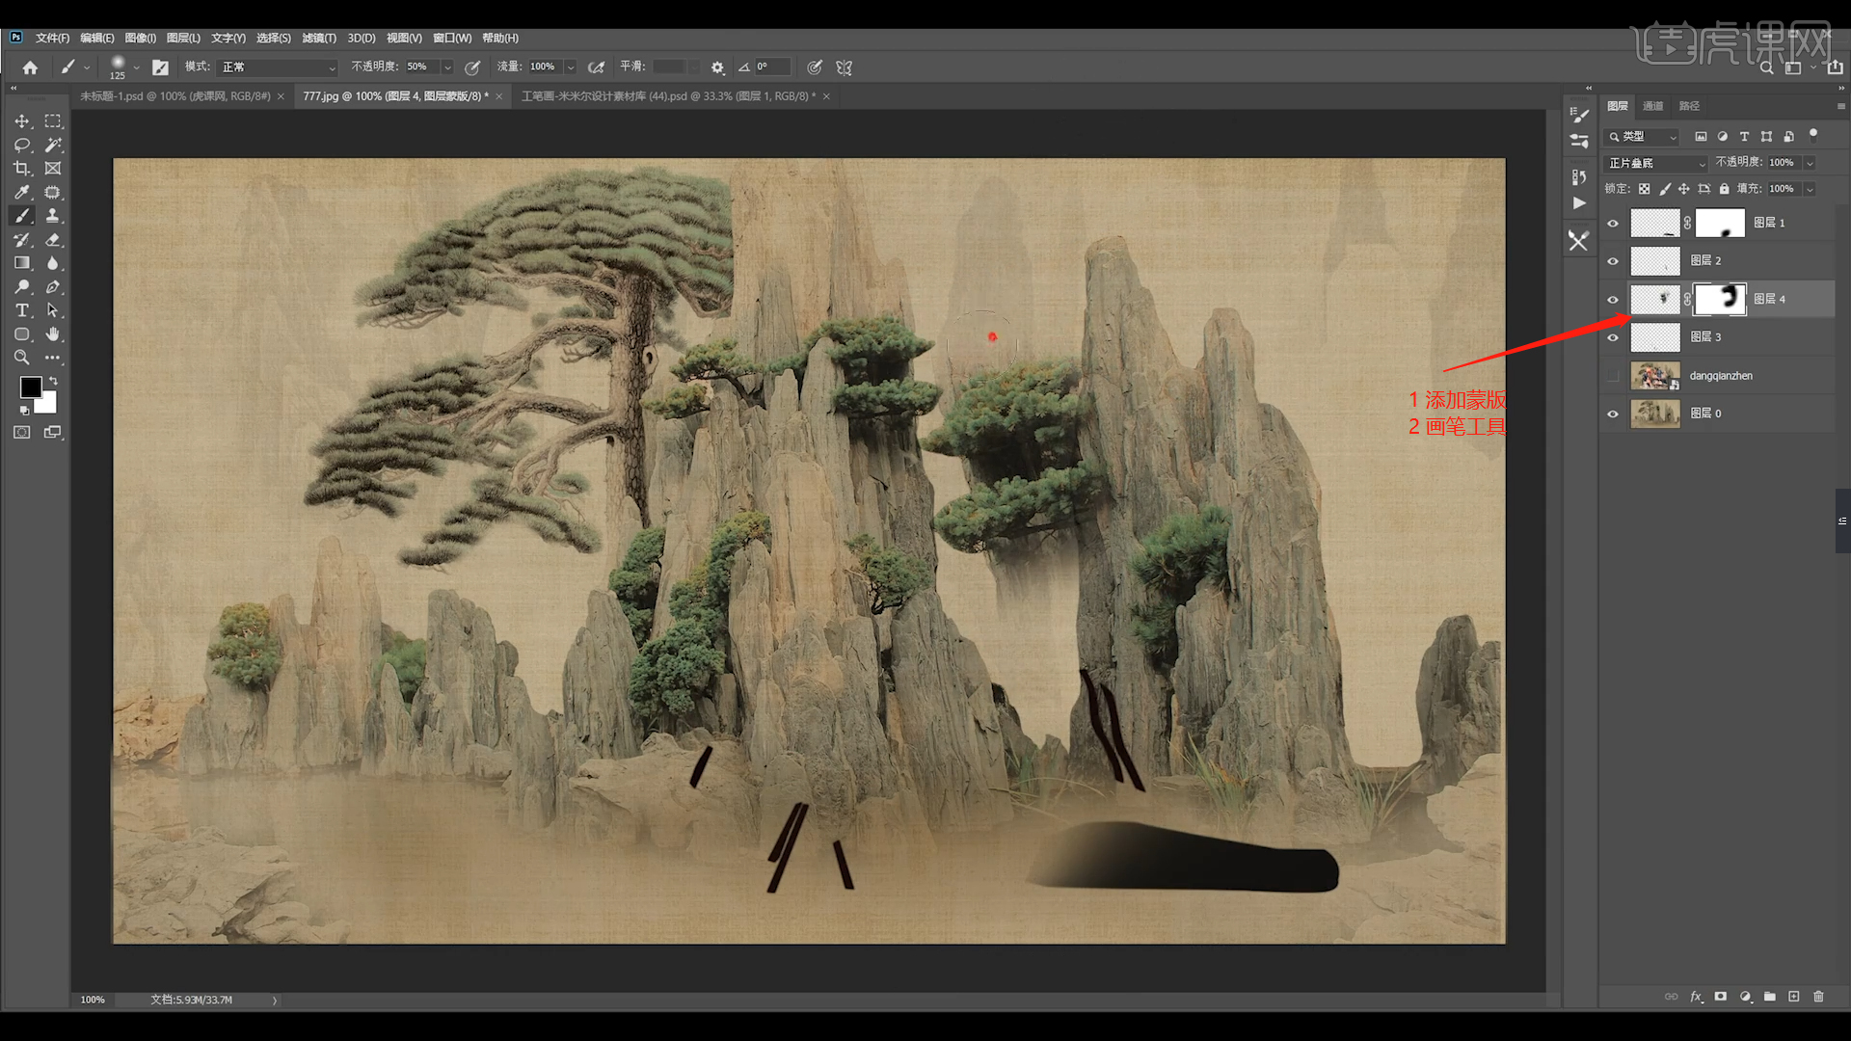The image size is (1851, 1041).
Task: Open the 文件(F) menu
Action: (x=52, y=39)
